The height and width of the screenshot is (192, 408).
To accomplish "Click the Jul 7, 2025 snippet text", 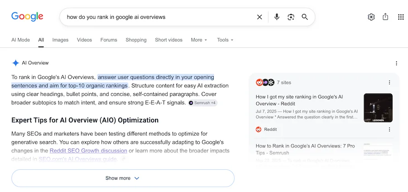I will click(307, 114).
